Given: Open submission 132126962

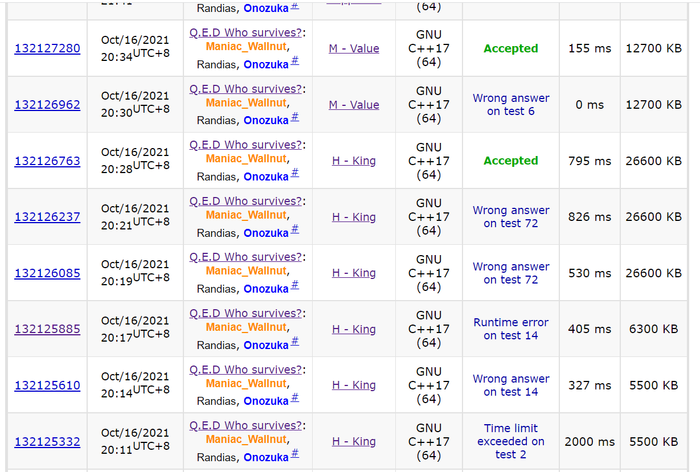Looking at the screenshot, I should tap(47, 105).
